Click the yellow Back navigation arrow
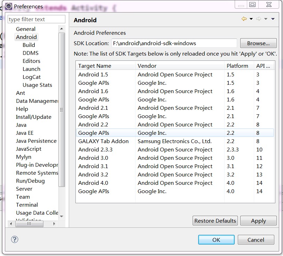 [244, 19]
